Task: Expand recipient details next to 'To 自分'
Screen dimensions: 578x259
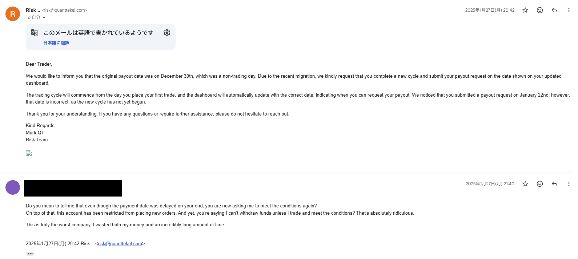Action: (44, 17)
